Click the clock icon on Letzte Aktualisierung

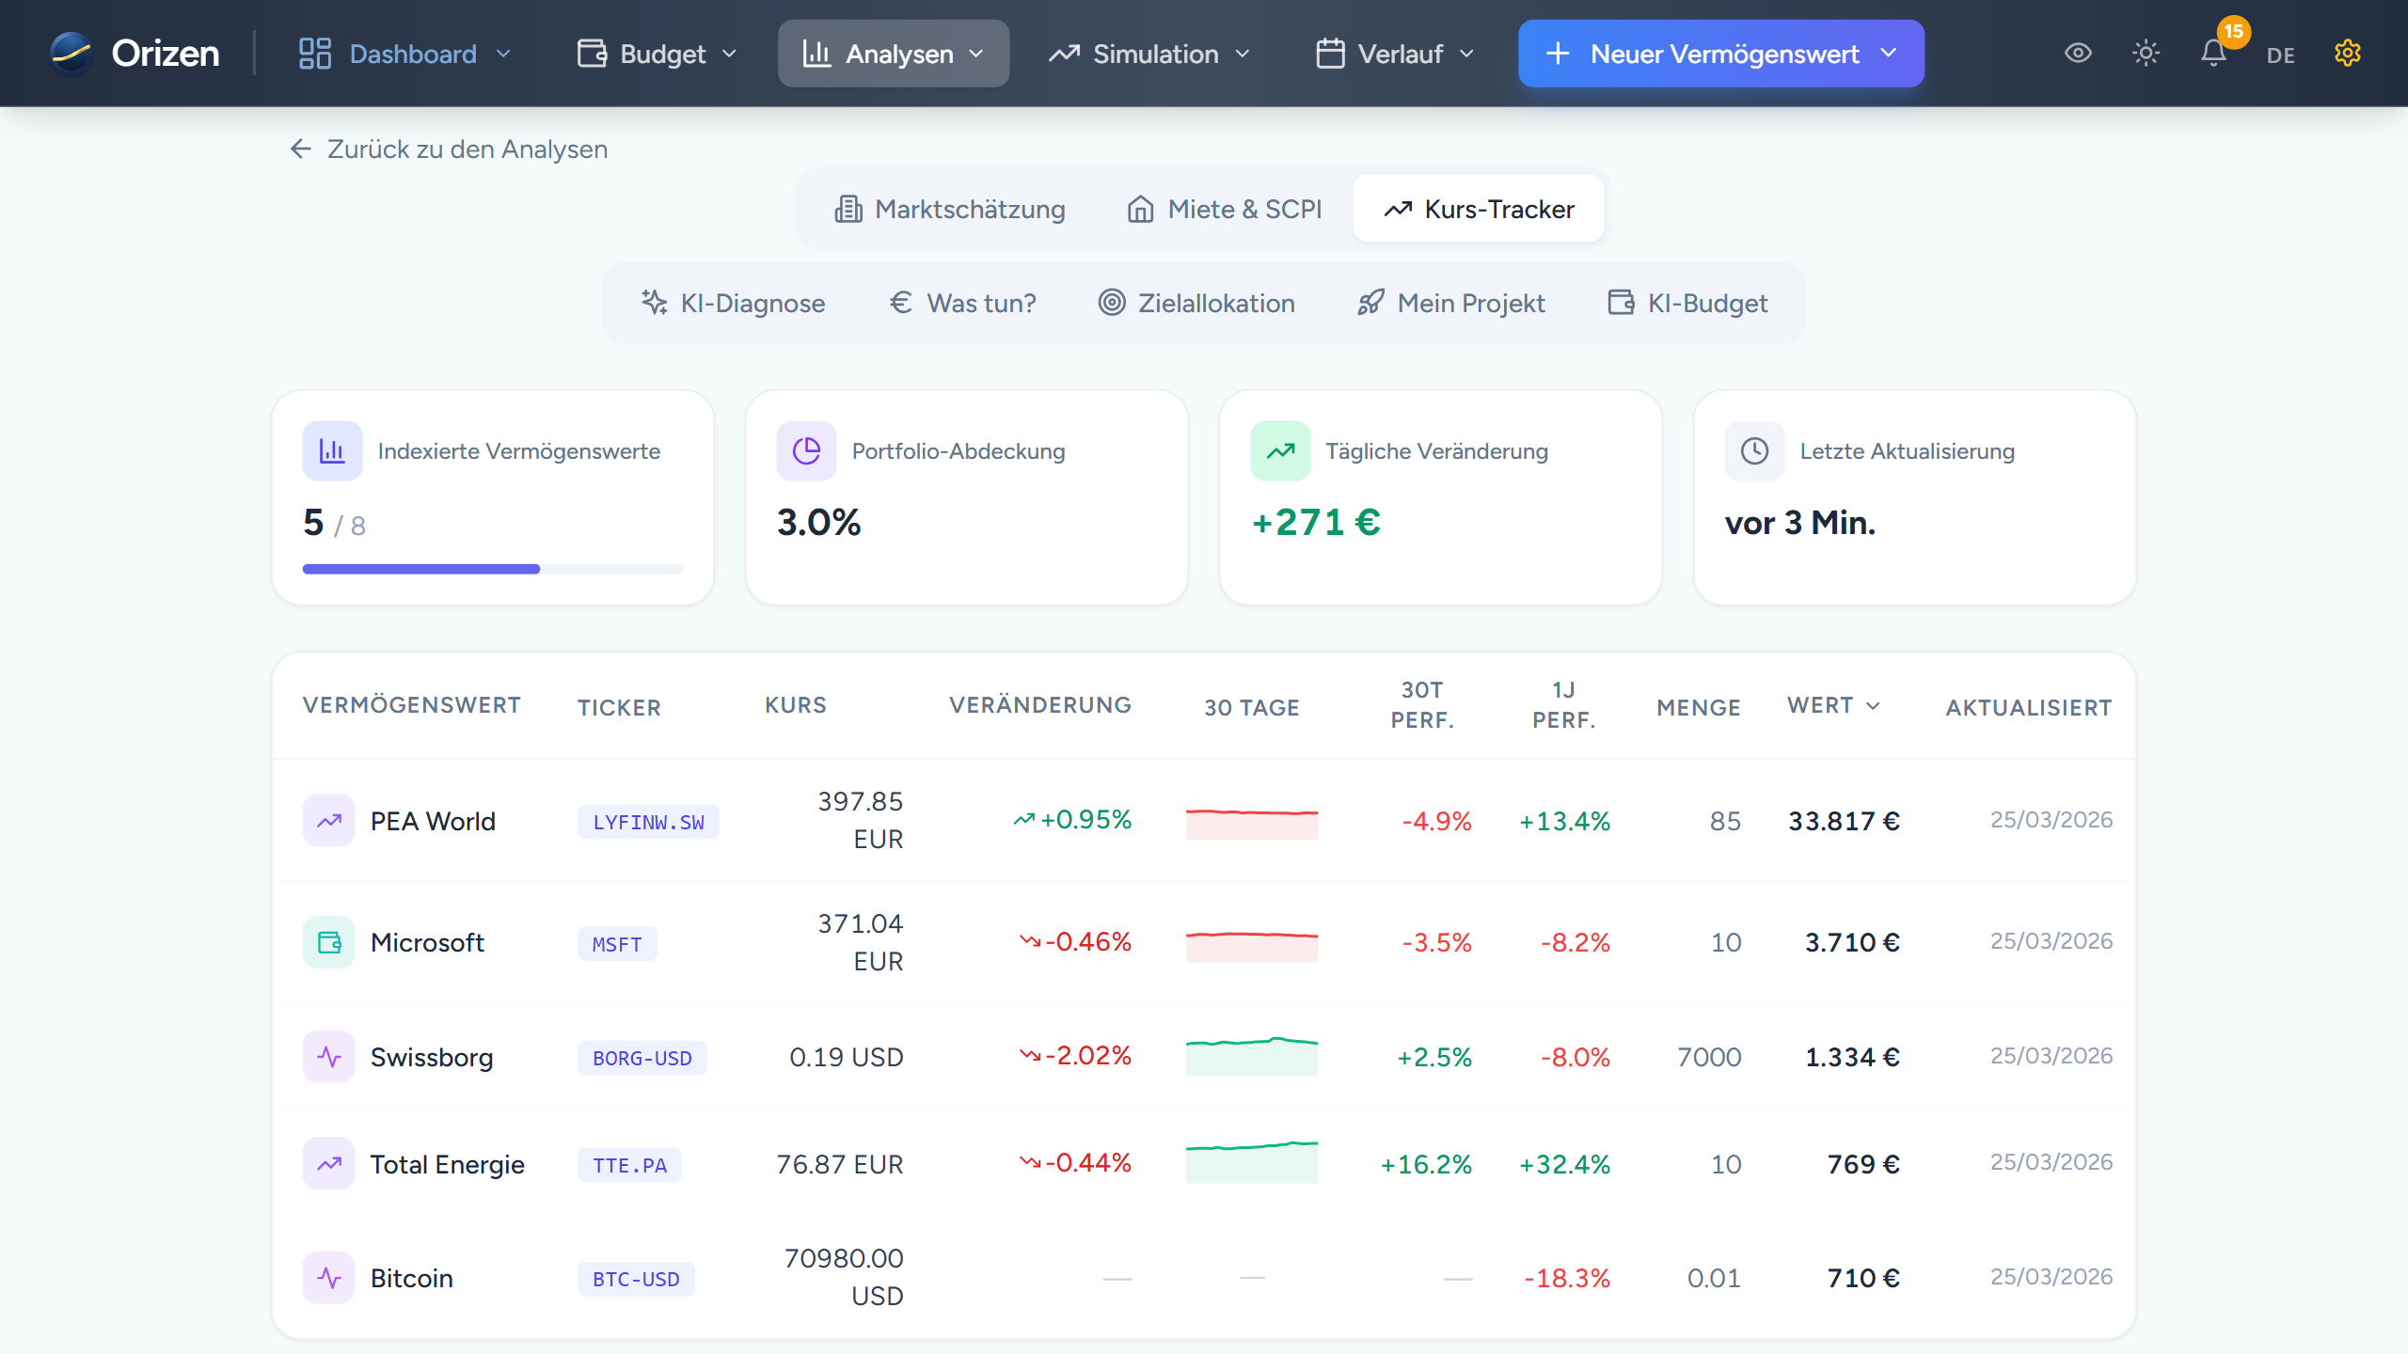pyautogui.click(x=1753, y=450)
